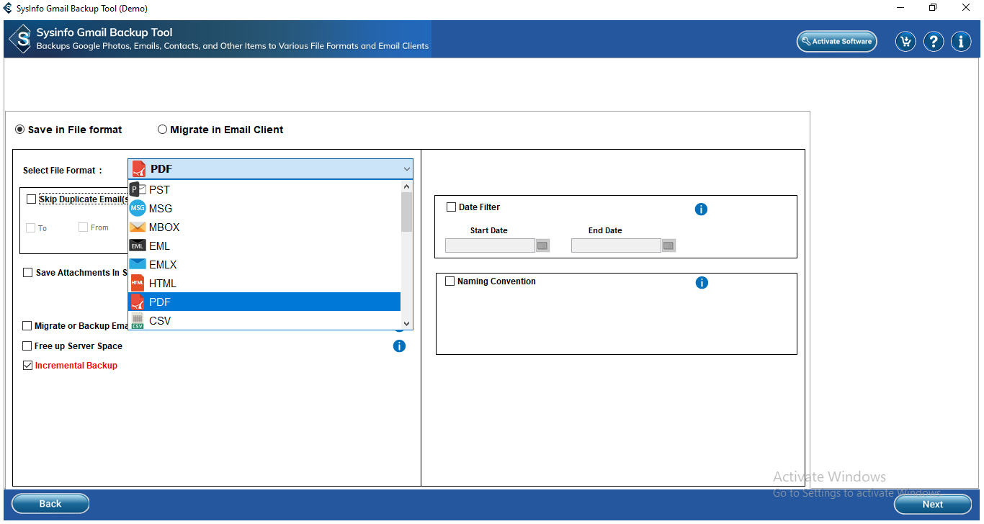This screenshot has width=984, height=524.
Task: Enable the Date Filter checkbox
Action: 452,207
